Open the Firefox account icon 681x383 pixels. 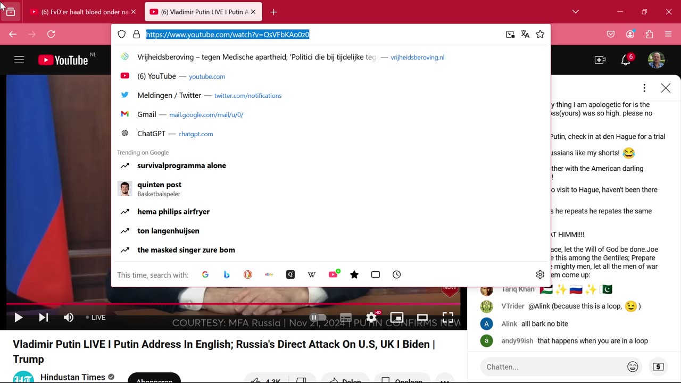tap(630, 34)
